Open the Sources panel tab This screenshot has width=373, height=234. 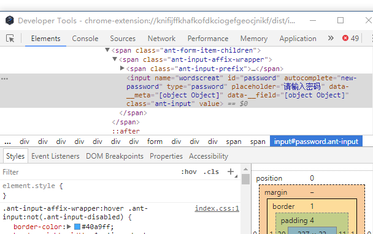(x=123, y=39)
